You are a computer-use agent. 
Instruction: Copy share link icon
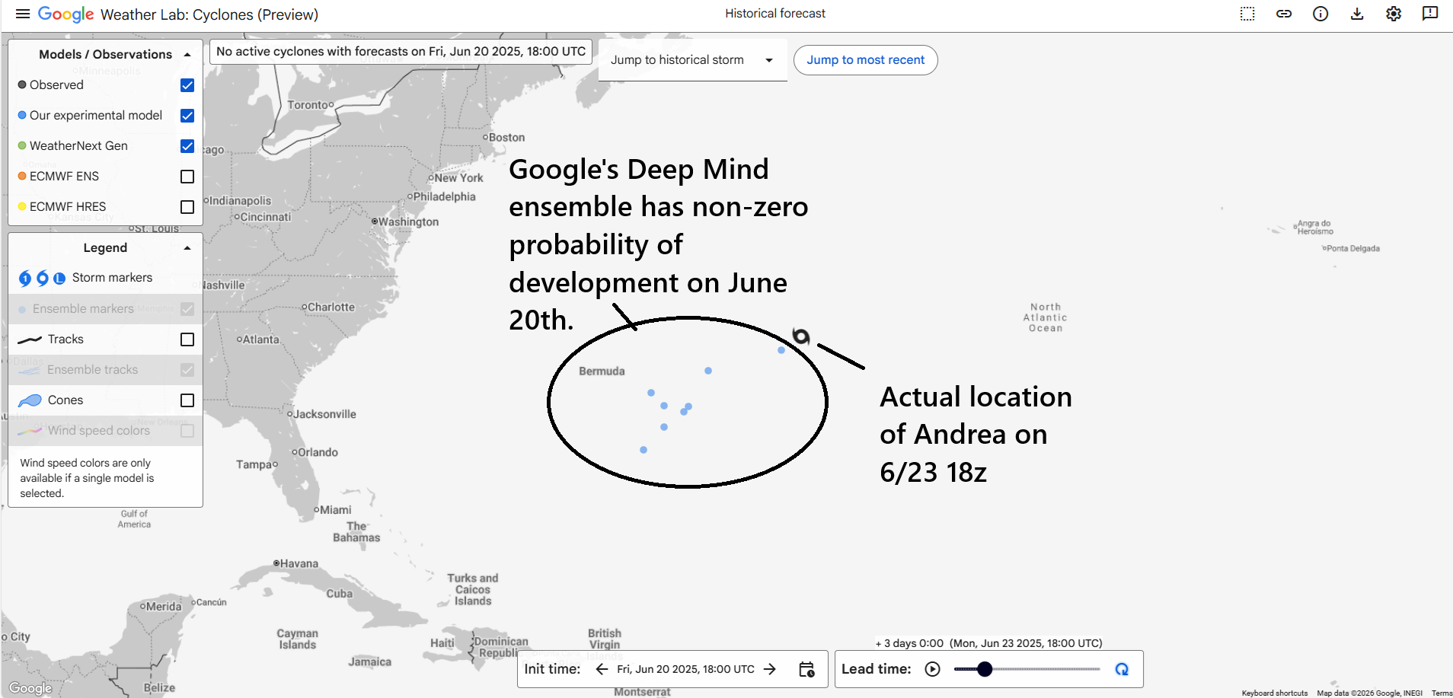(x=1284, y=14)
